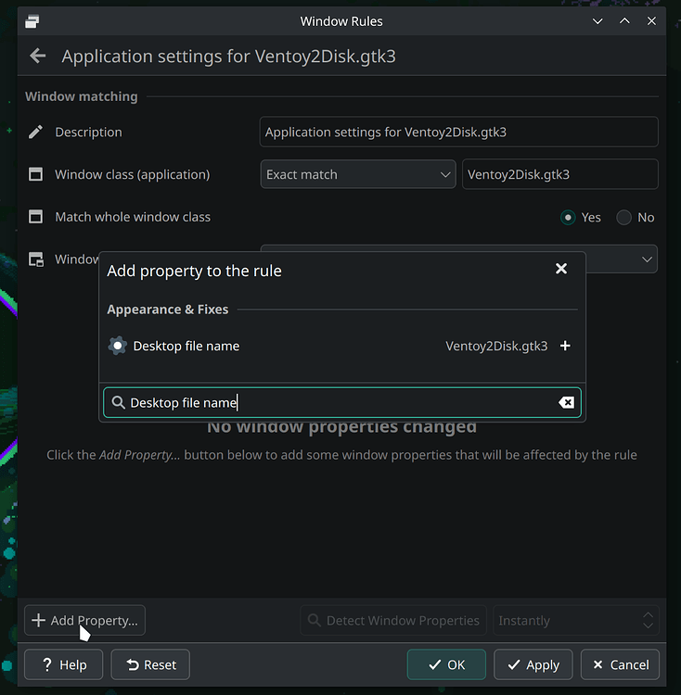The height and width of the screenshot is (695, 681).
Task: Clear the property search field text
Action: click(x=566, y=402)
